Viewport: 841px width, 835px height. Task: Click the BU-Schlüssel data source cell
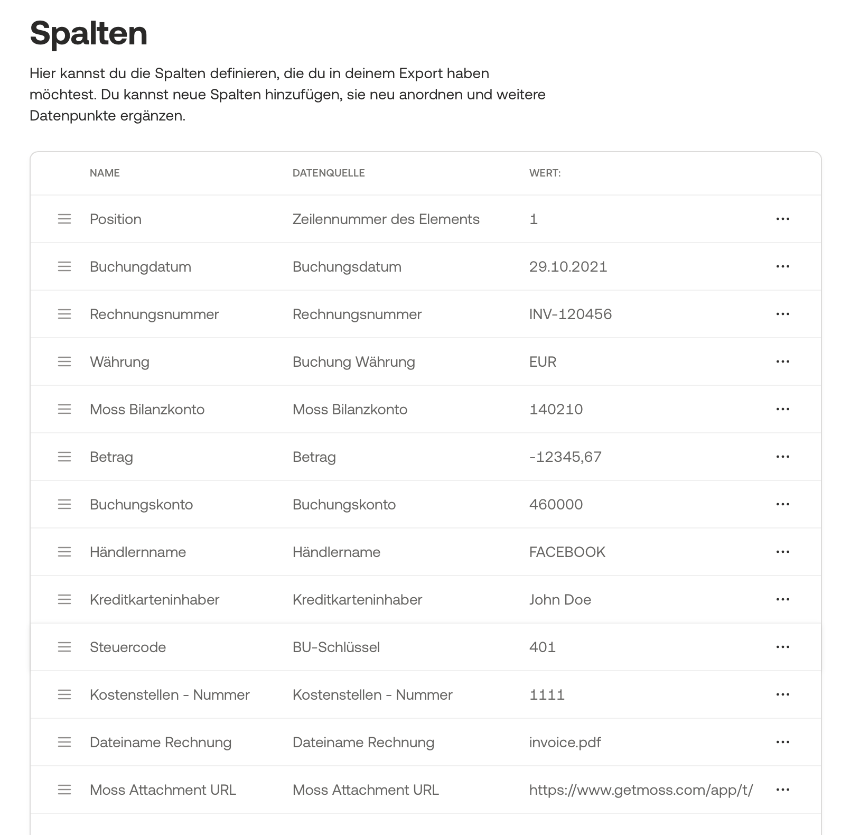[336, 647]
